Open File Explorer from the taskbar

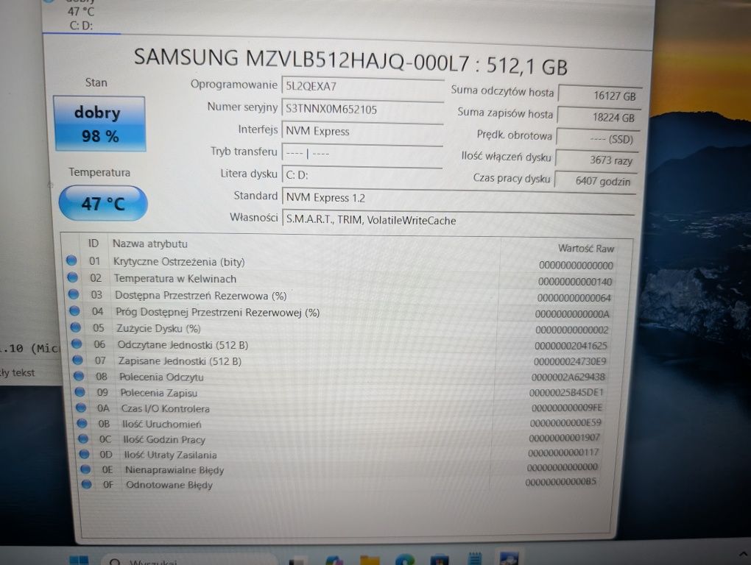tap(370, 560)
